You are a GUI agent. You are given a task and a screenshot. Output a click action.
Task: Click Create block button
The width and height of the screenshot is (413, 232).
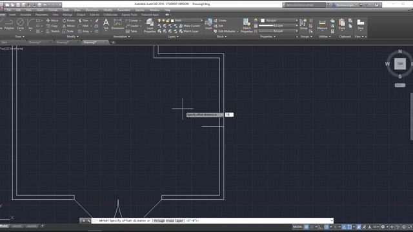220,21
